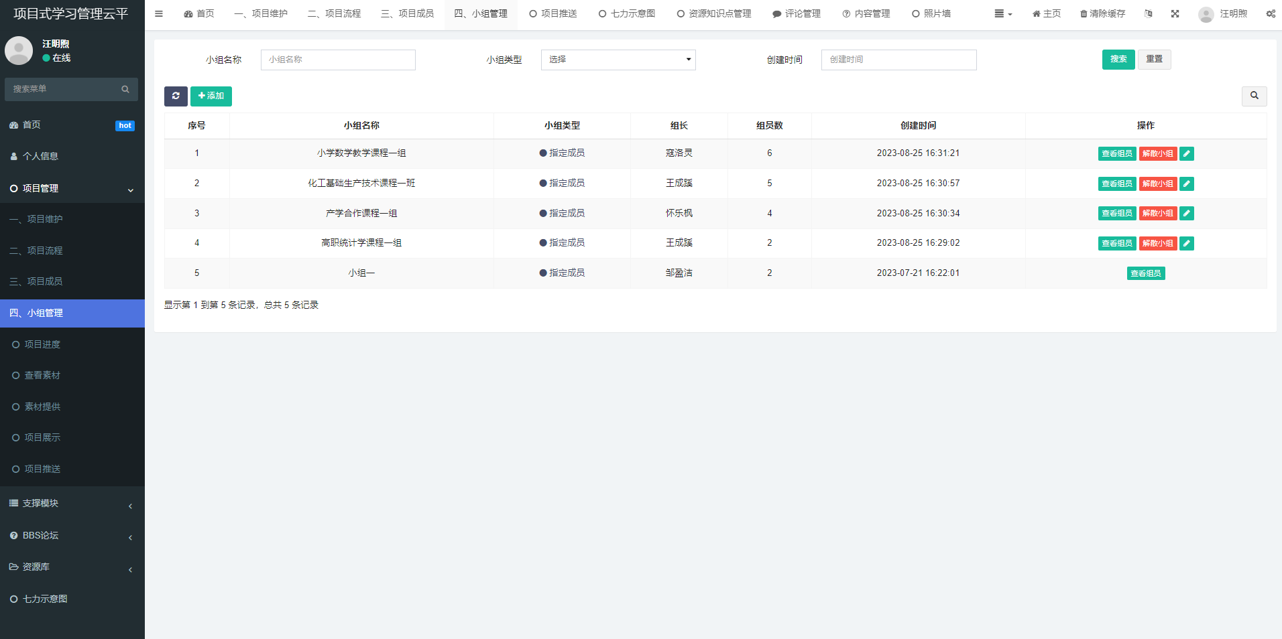
Task: Open the settings gears icon top right
Action: click(x=1270, y=13)
